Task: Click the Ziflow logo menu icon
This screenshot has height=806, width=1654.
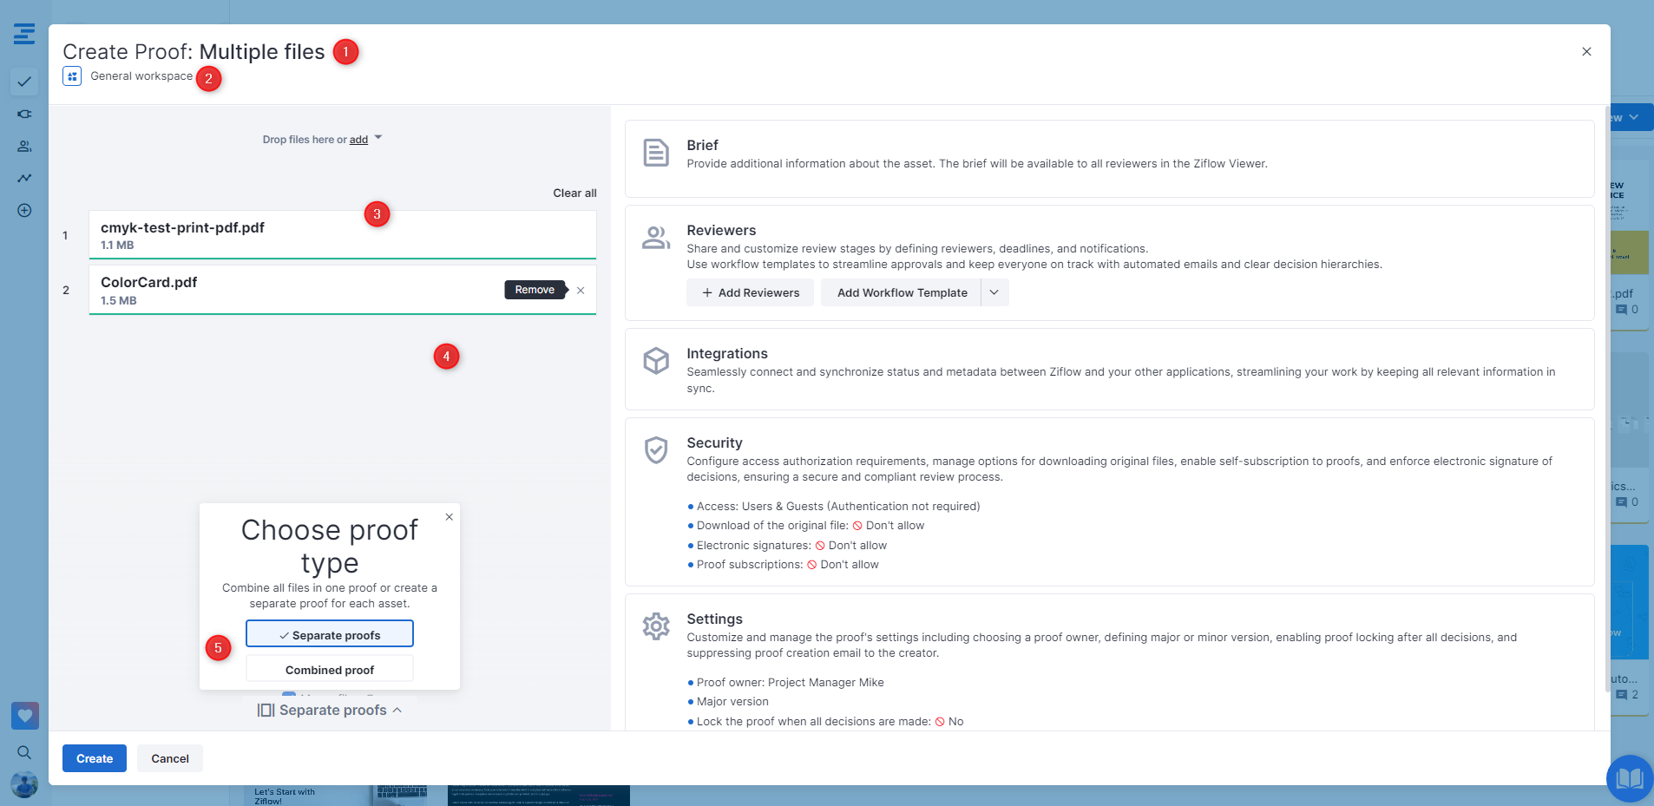Action: coord(24,34)
